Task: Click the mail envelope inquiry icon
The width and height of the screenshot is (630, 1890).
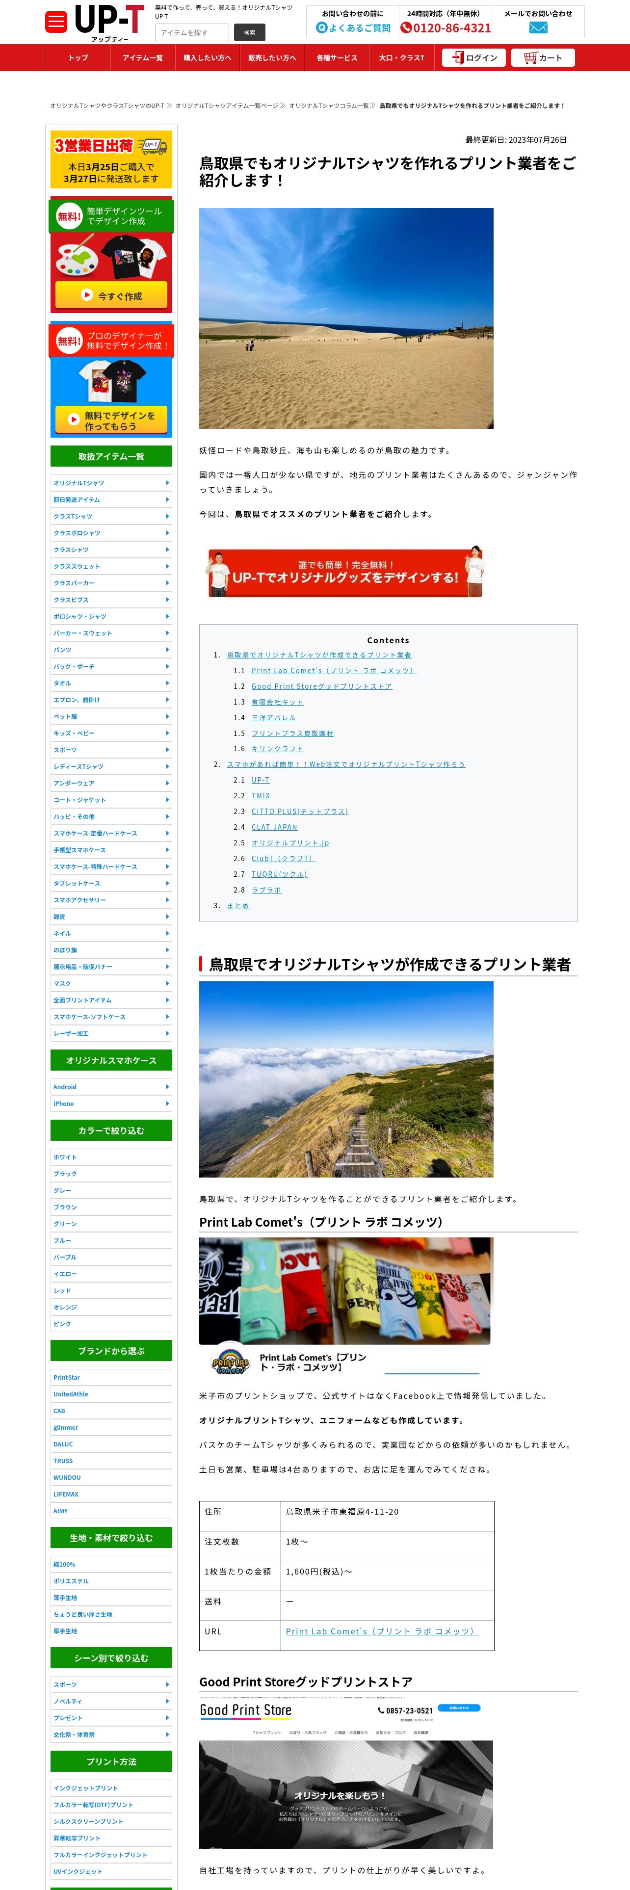Action: [x=538, y=28]
